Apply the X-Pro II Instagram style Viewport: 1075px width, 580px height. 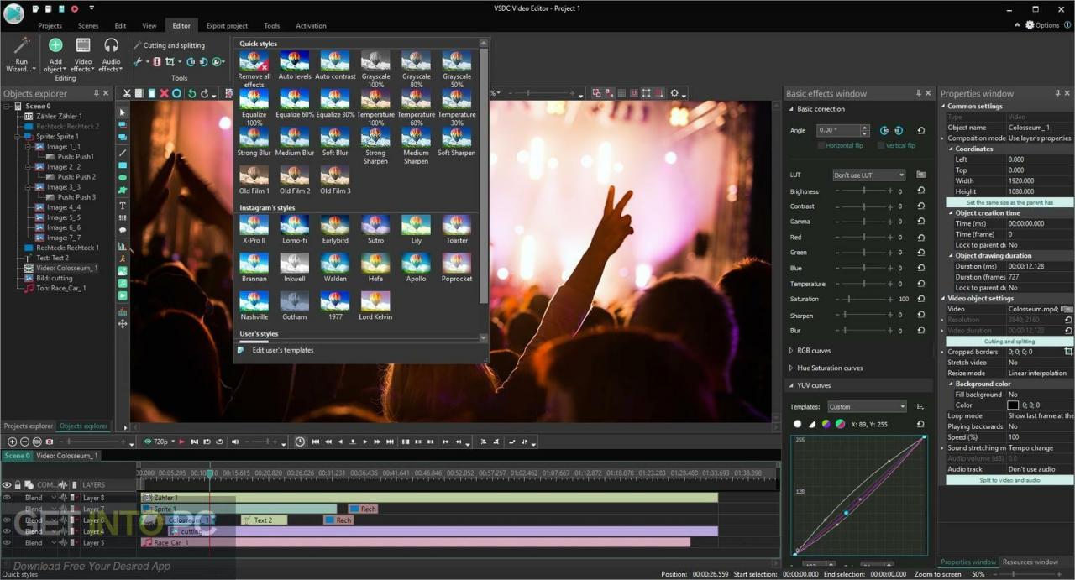pos(254,229)
